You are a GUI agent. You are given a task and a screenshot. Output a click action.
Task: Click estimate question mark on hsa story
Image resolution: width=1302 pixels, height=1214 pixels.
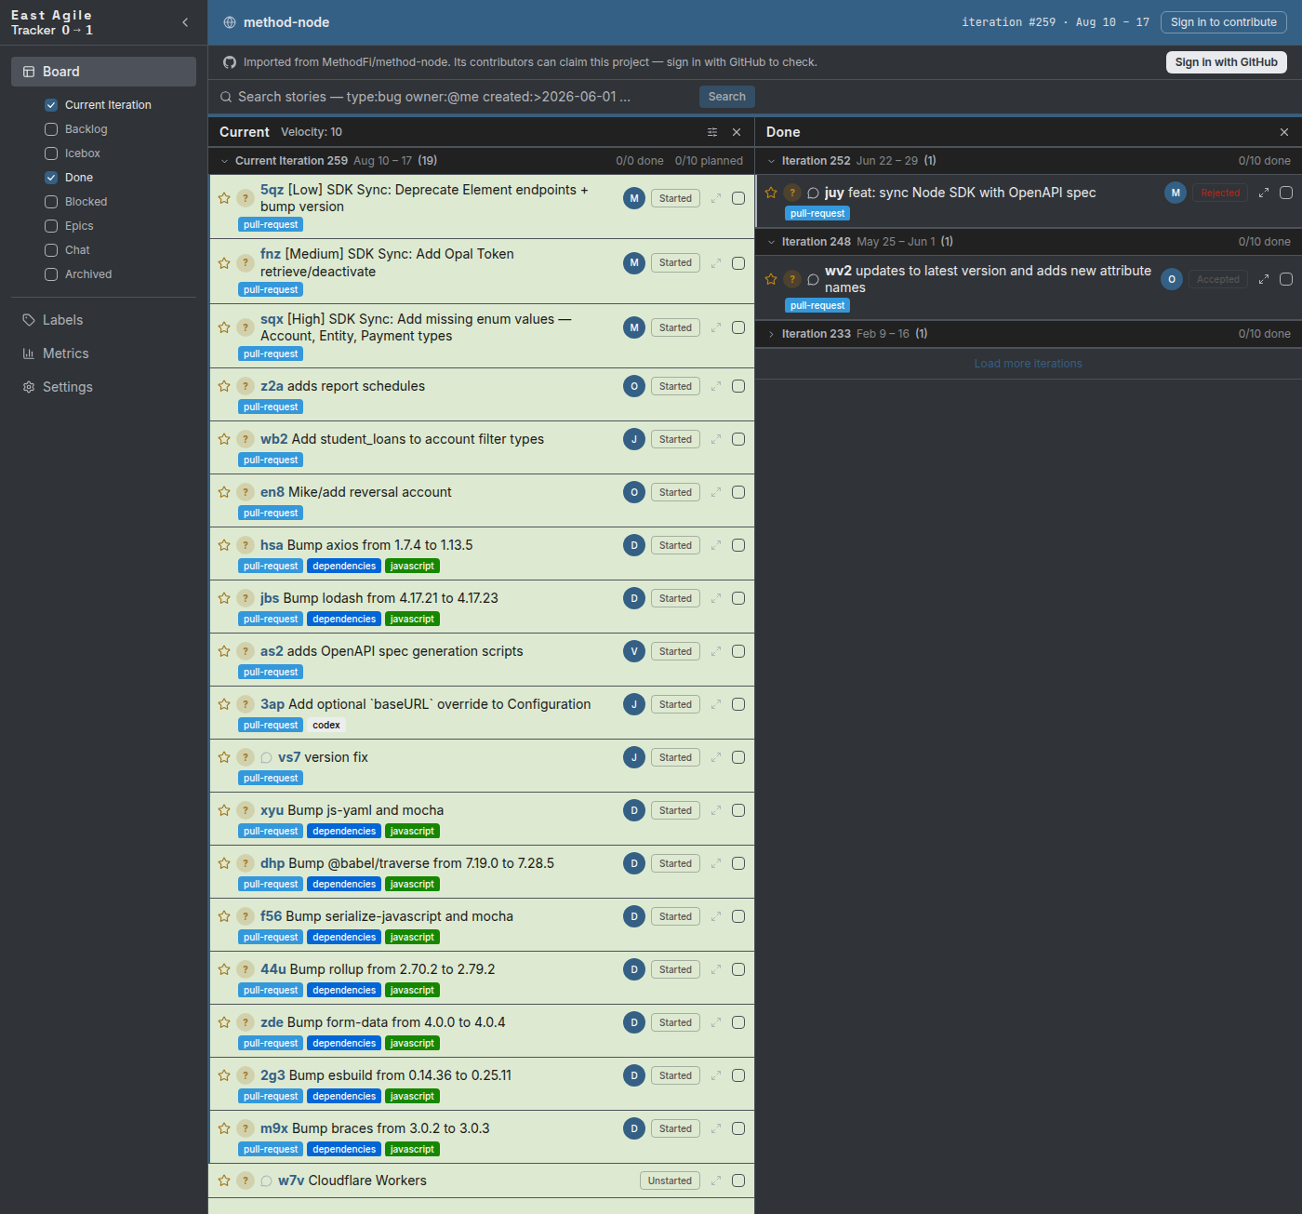tap(246, 545)
